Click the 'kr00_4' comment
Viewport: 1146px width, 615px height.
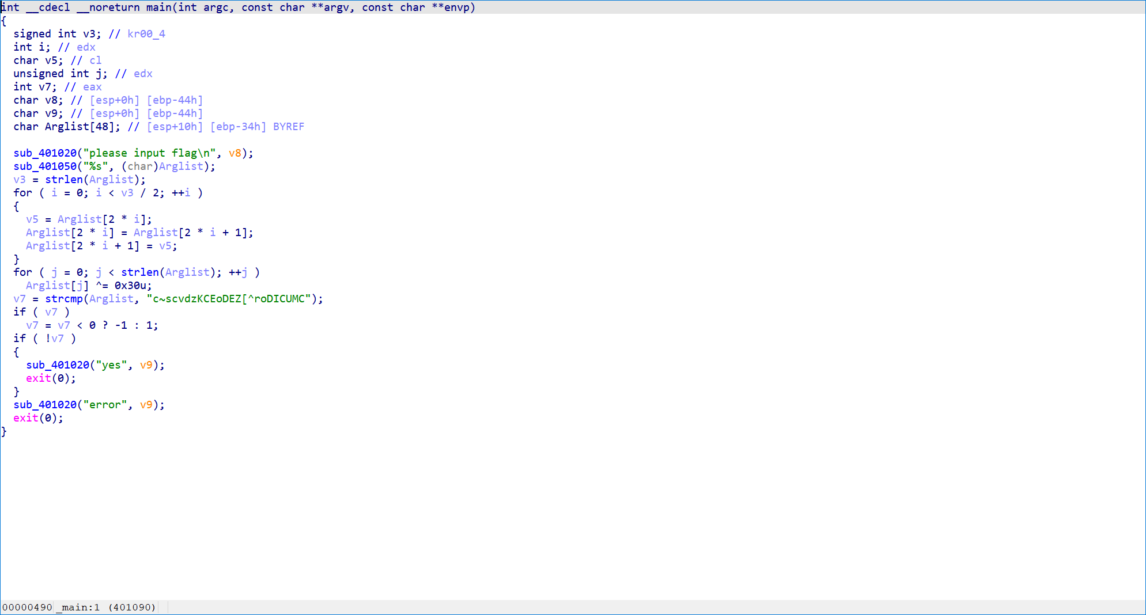coord(146,34)
